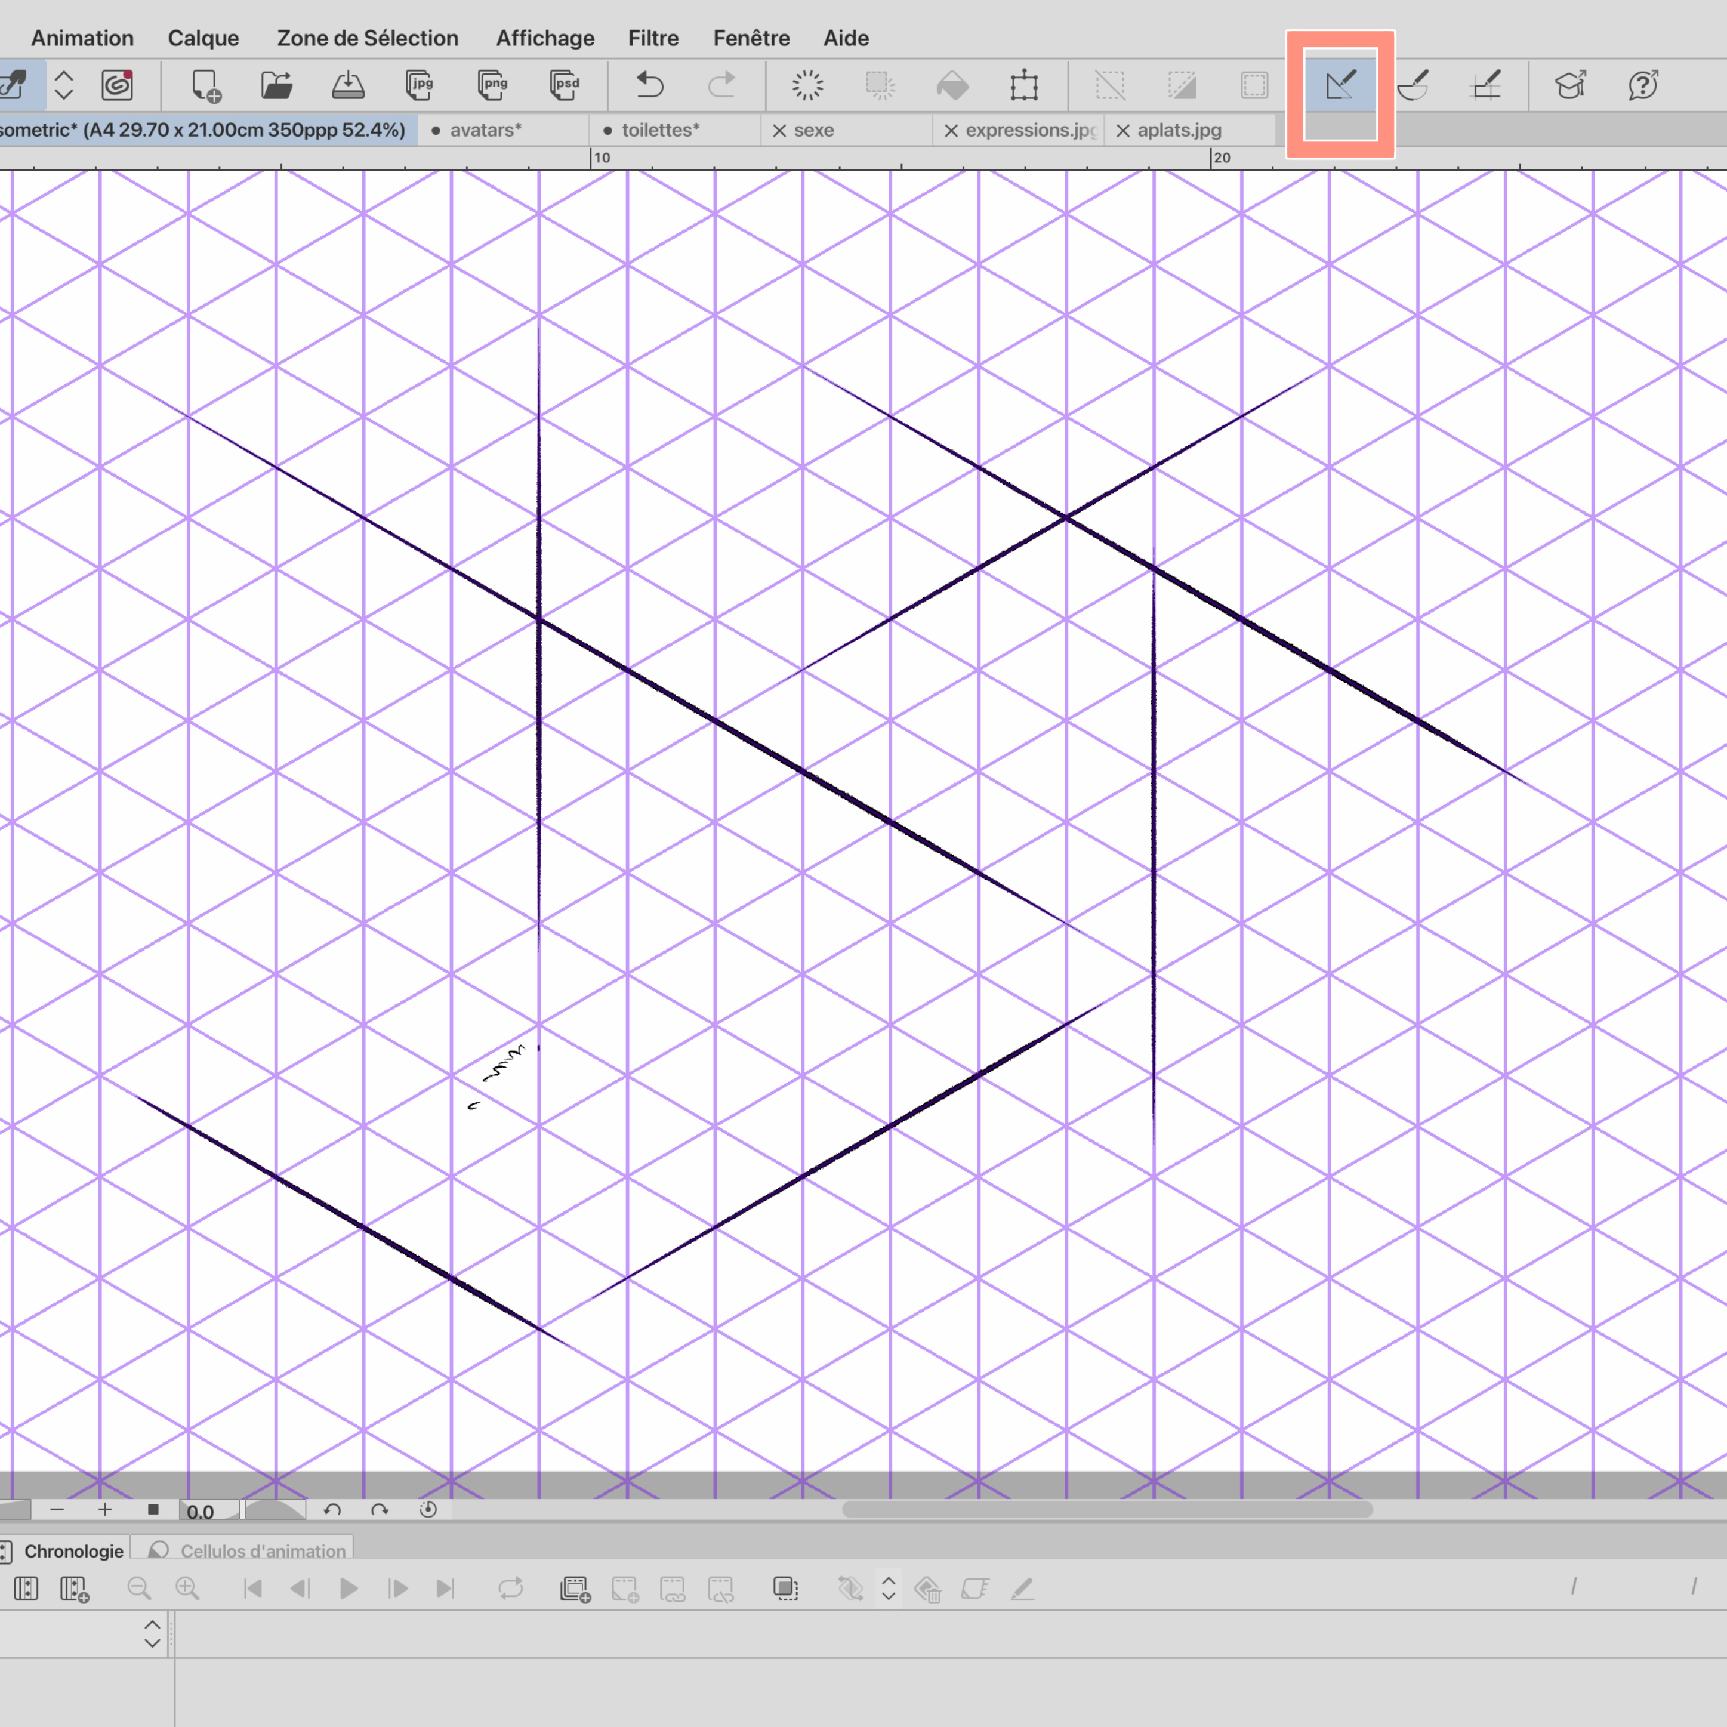Close the sexe document tab
1727x1727 pixels.
779,131
